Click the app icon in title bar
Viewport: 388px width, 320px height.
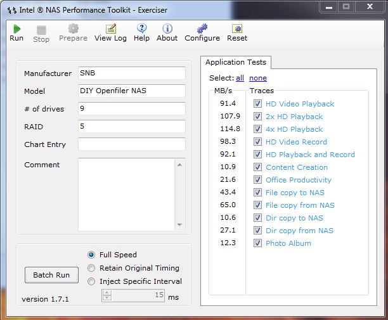coord(12,10)
